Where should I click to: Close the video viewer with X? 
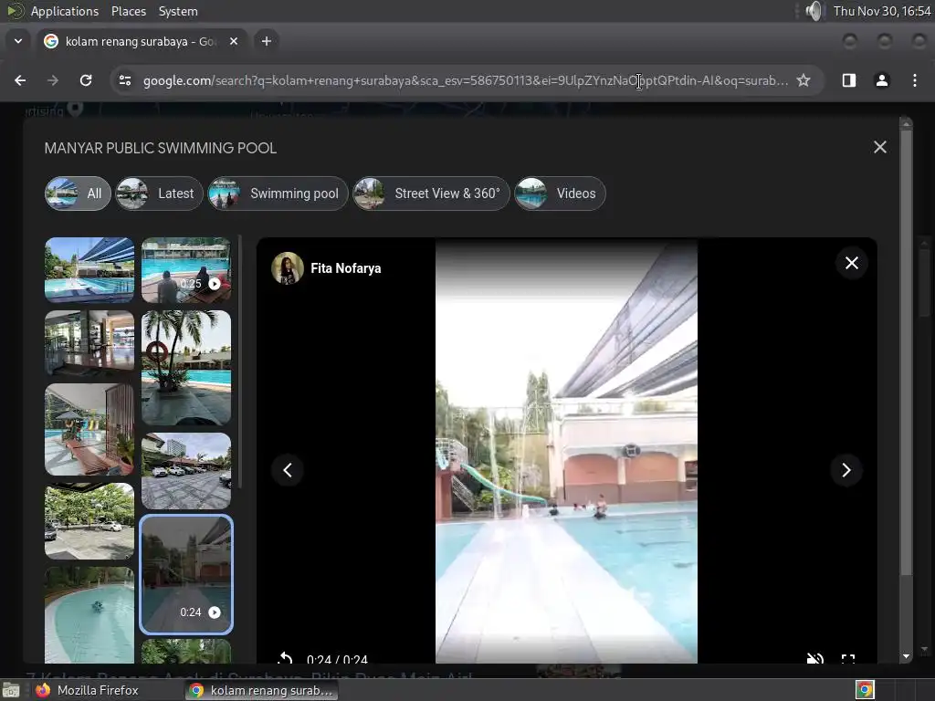(x=852, y=263)
